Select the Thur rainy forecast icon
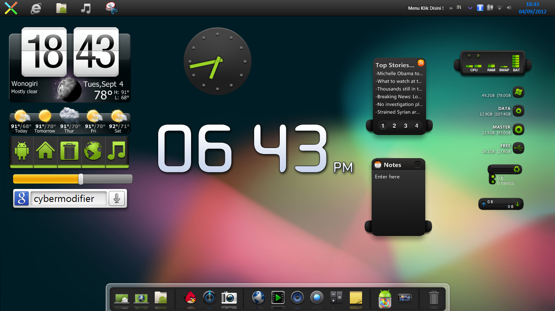 (69, 116)
